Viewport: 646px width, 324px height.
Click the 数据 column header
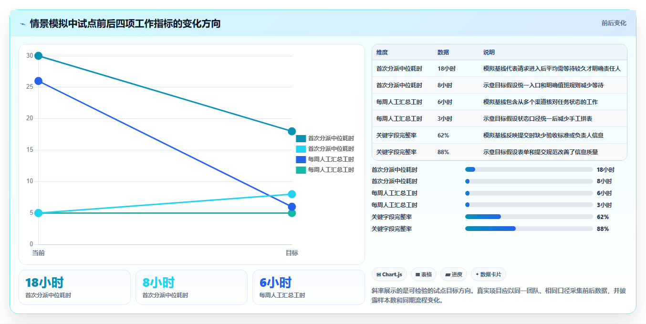point(443,52)
